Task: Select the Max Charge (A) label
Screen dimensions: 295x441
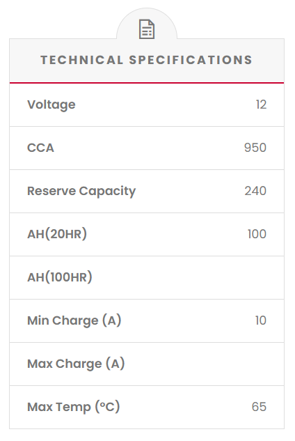Action: 76,364
